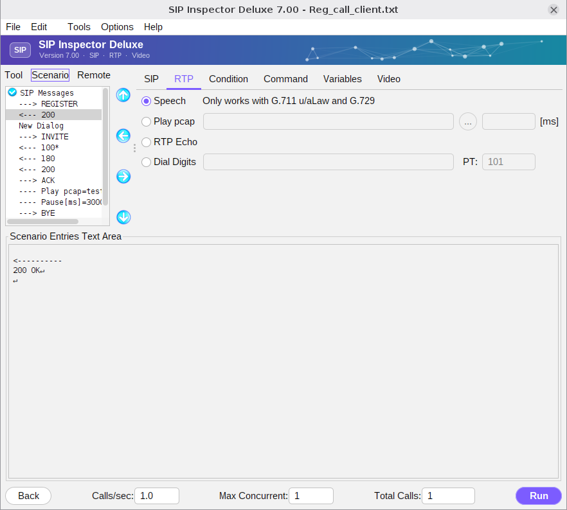Screen dimensions: 567x510
Task: Switch to the Remote tab
Action: pyautogui.click(x=94, y=75)
